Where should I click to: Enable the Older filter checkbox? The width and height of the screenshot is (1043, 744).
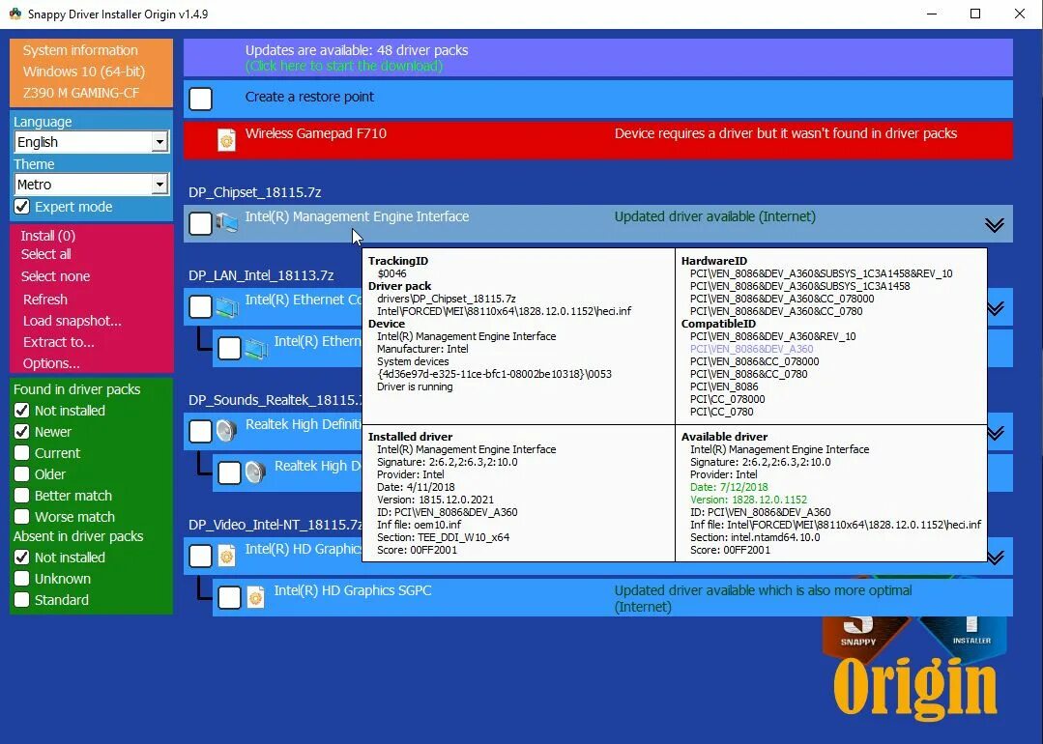[22, 474]
